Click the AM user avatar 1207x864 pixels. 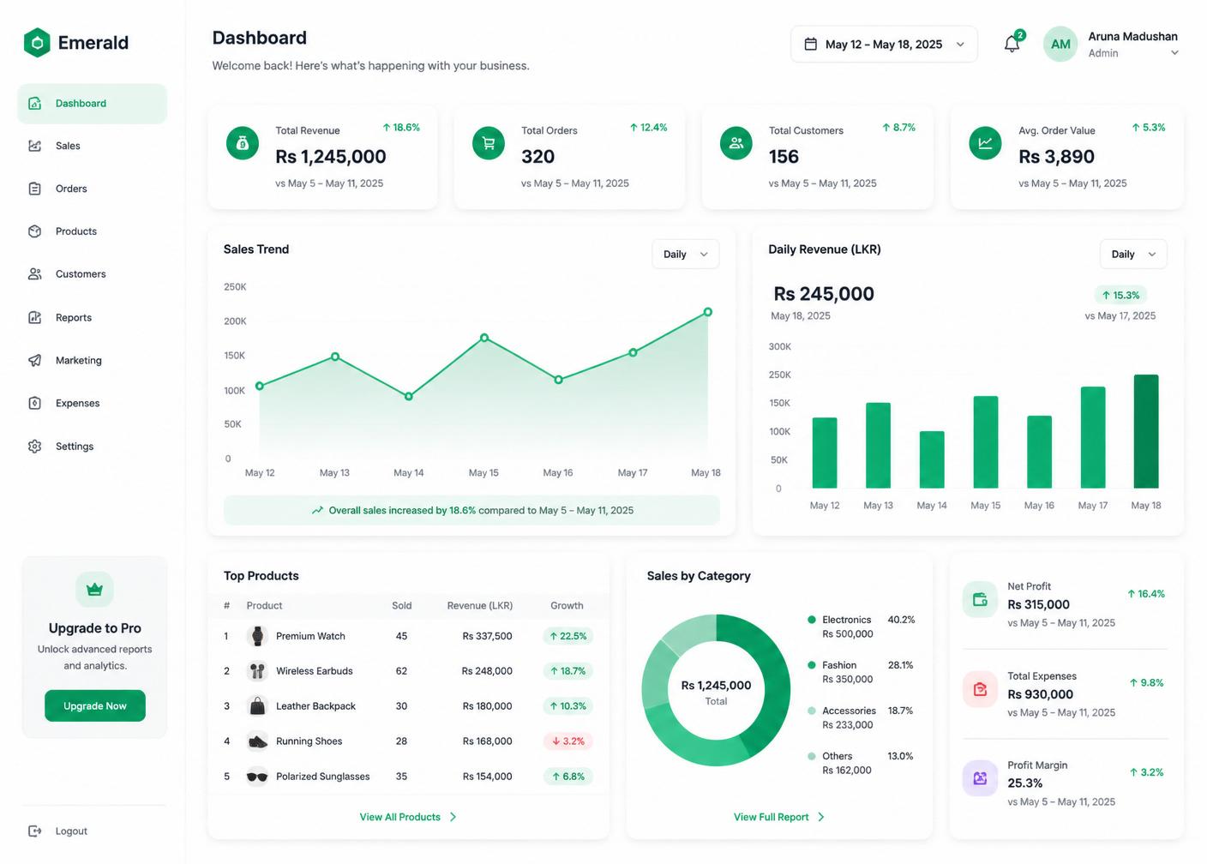pos(1060,44)
